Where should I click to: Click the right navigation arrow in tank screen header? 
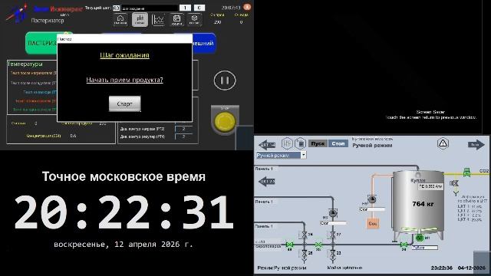point(476,145)
